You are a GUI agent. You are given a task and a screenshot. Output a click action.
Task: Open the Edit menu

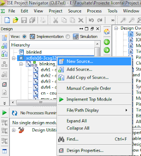24,11
